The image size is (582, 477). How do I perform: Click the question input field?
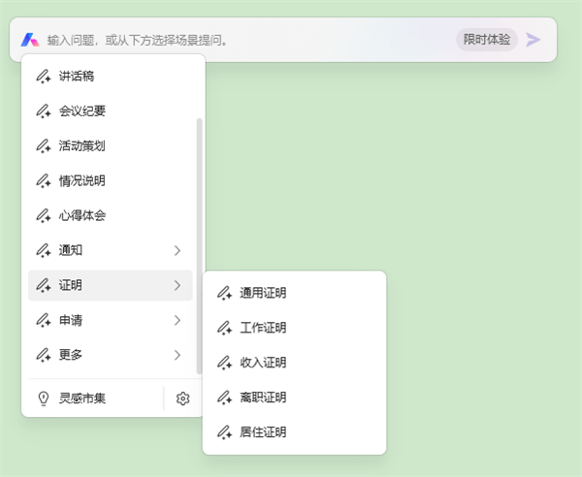click(x=242, y=40)
